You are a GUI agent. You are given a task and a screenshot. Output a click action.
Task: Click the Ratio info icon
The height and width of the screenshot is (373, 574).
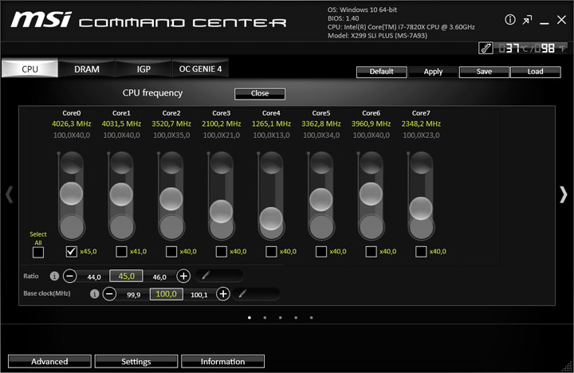pos(54,276)
